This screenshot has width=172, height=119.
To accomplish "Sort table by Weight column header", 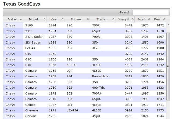I will point(124,19).
